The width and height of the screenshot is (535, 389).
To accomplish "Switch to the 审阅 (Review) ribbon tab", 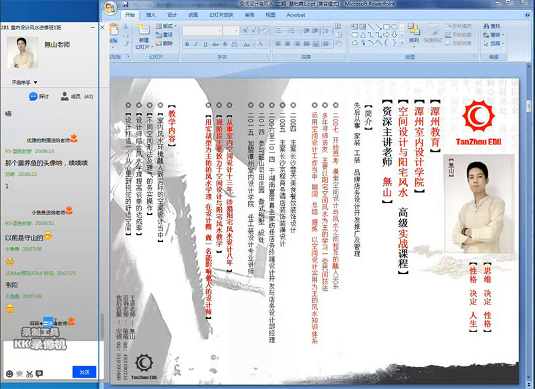I will tap(249, 15).
